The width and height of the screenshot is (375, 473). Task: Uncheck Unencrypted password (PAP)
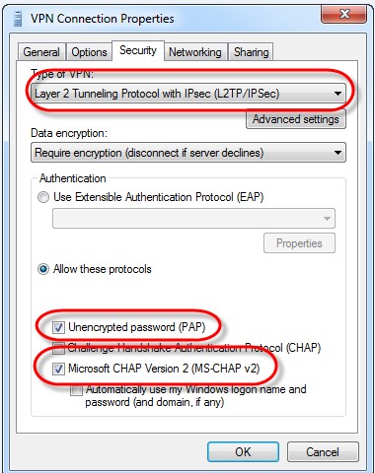pyautogui.click(x=58, y=327)
